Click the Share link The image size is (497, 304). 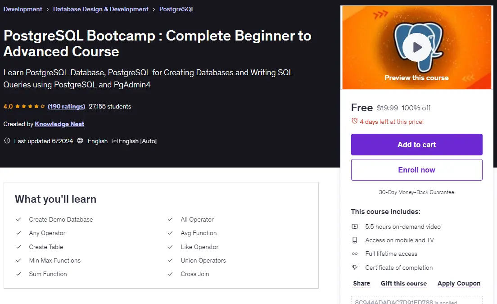tap(361, 283)
